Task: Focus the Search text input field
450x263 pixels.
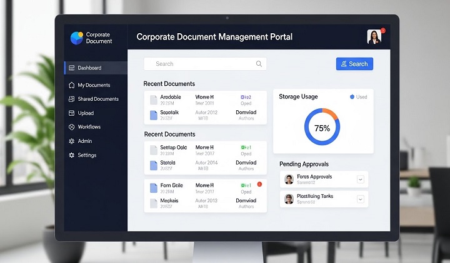Action: [200, 64]
